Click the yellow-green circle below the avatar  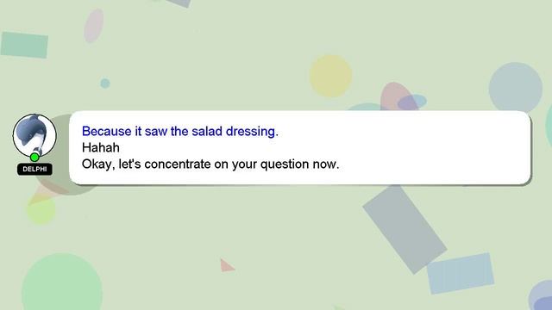[41, 210]
